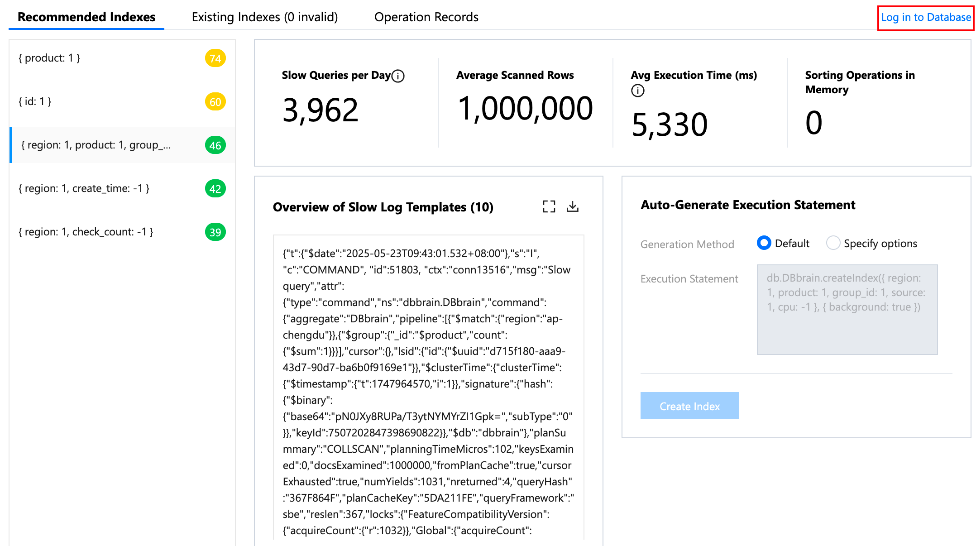Click info icon next to Slow Queries per Day
Screen dimensions: 976x546
click(398, 76)
